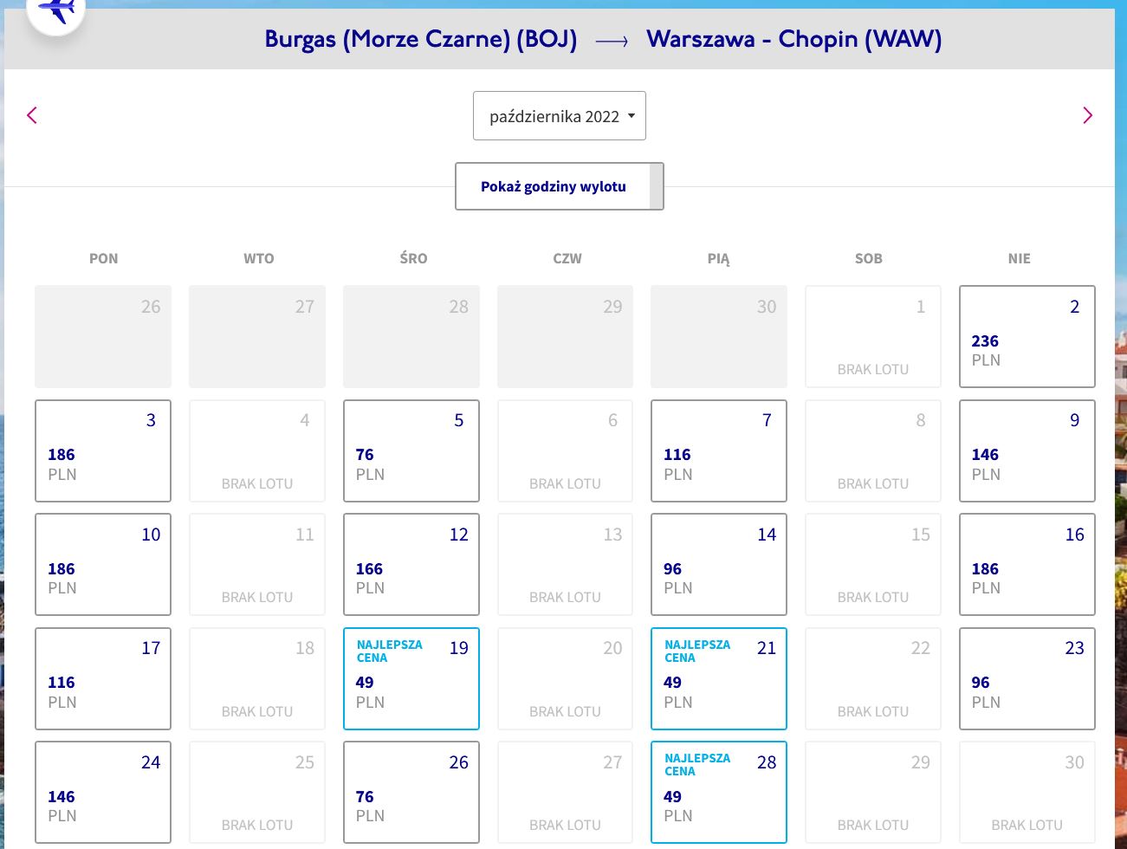
Task: Choose best price flight on October 21
Action: point(719,678)
